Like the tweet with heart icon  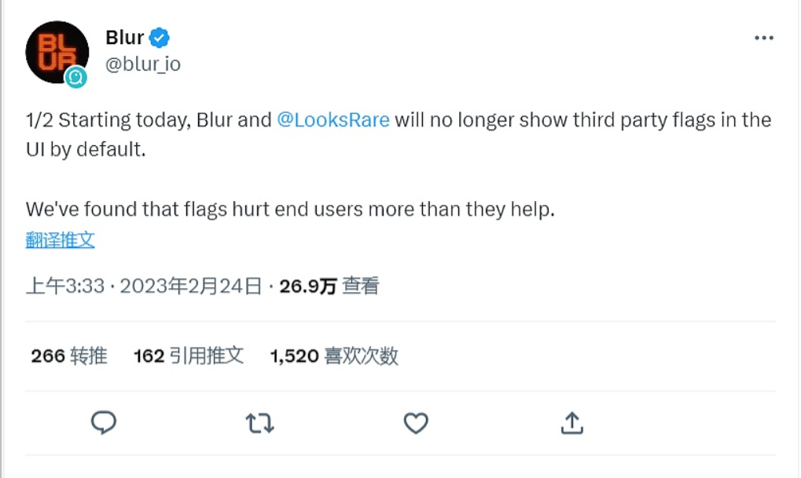(416, 424)
